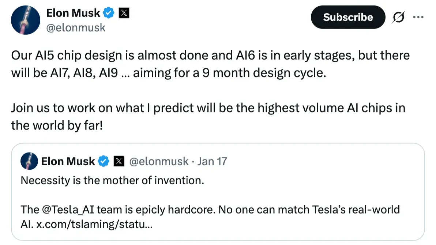The width and height of the screenshot is (436, 245).
Task: Click the quoted tweet's small profile avatar
Action: click(x=30, y=161)
